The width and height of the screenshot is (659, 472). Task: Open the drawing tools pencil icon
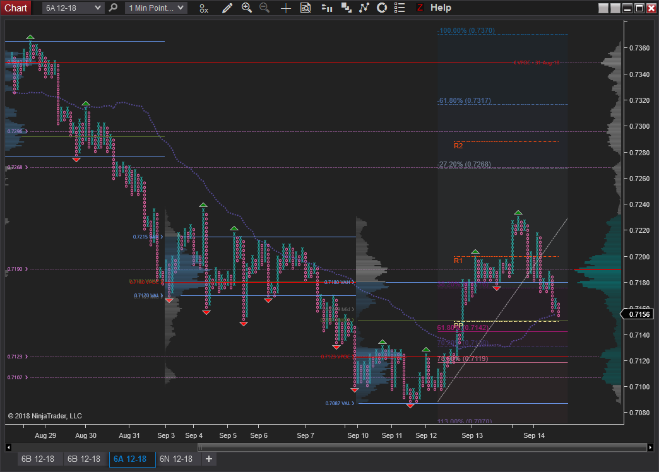[227, 8]
